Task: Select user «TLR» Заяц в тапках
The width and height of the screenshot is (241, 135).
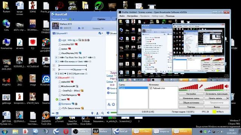Action: [71, 108]
